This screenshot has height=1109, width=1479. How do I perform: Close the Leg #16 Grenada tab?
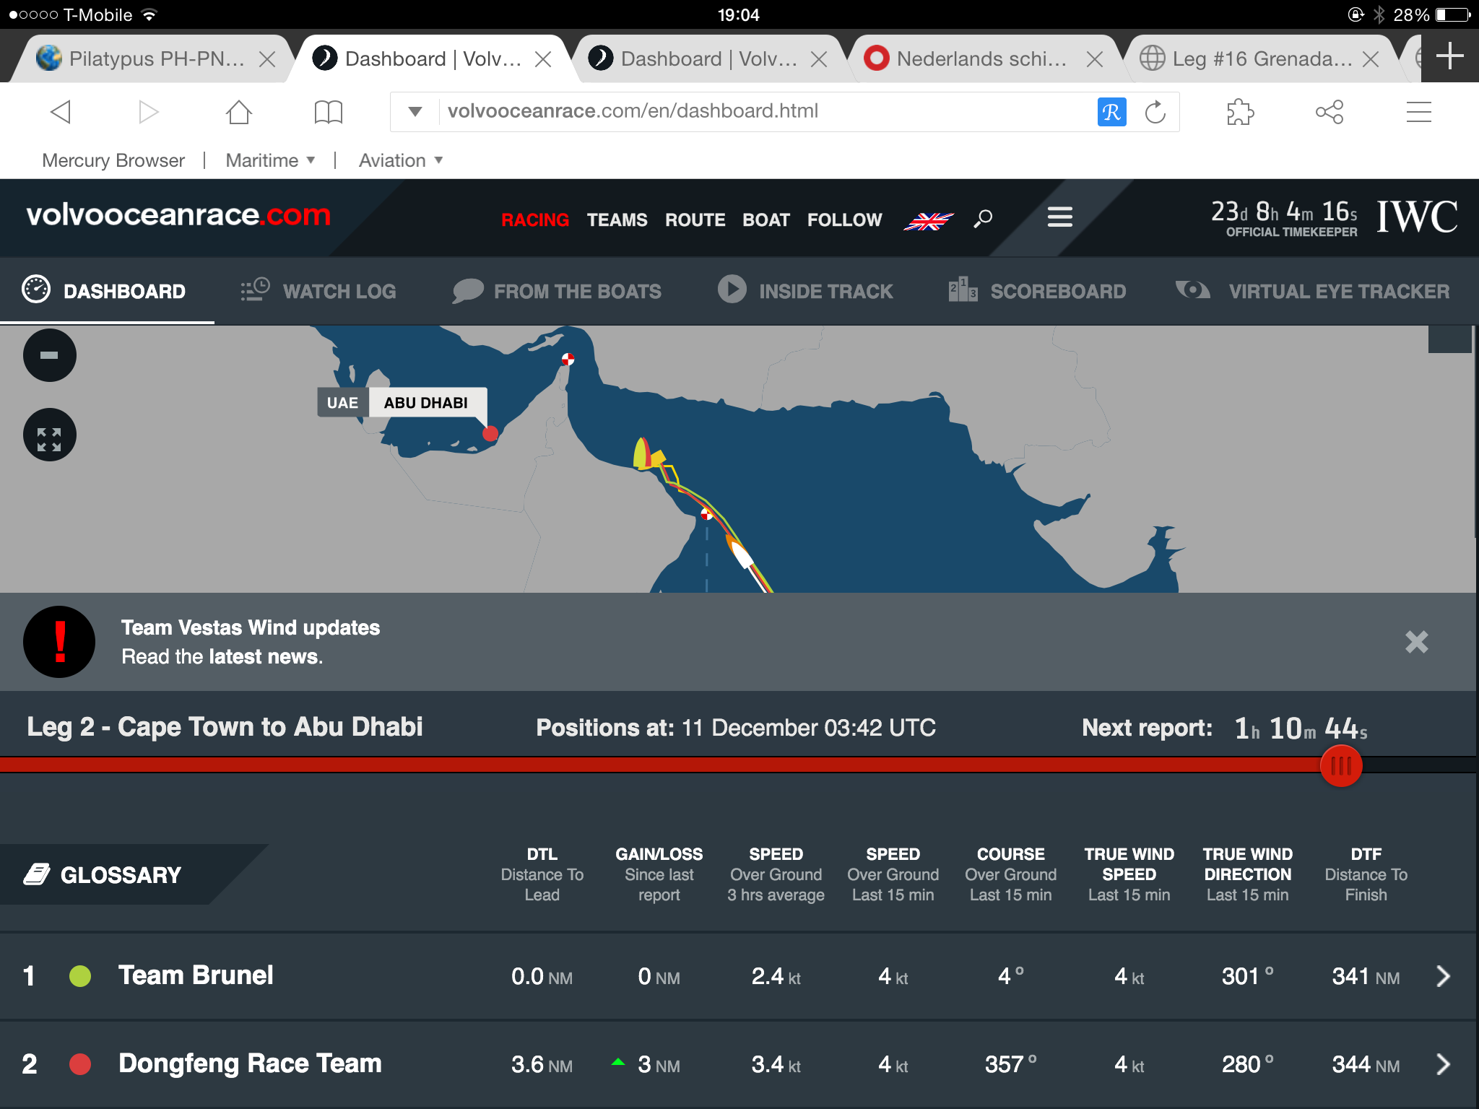pyautogui.click(x=1371, y=59)
